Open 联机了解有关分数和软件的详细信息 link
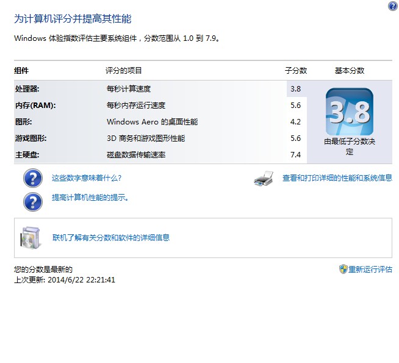Viewport: 399px width, 363px height. (x=110, y=237)
